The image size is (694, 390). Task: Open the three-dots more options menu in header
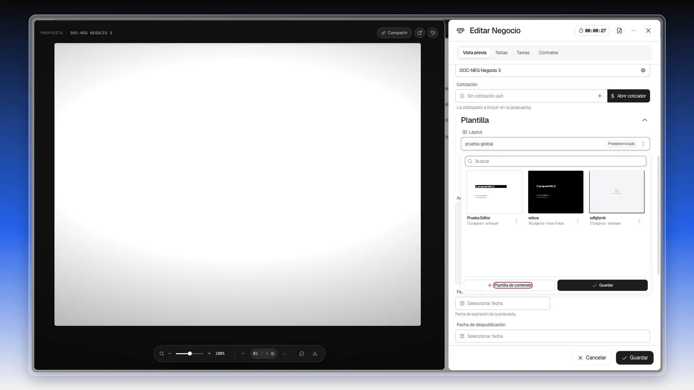(634, 31)
